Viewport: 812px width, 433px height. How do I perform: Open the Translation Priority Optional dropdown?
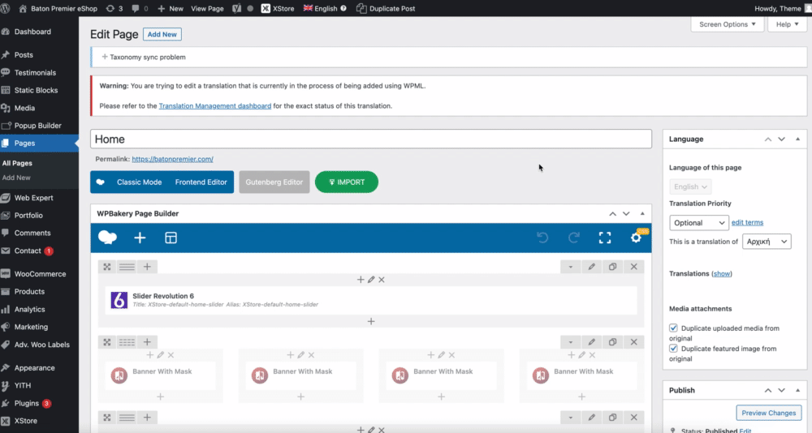[x=699, y=222]
